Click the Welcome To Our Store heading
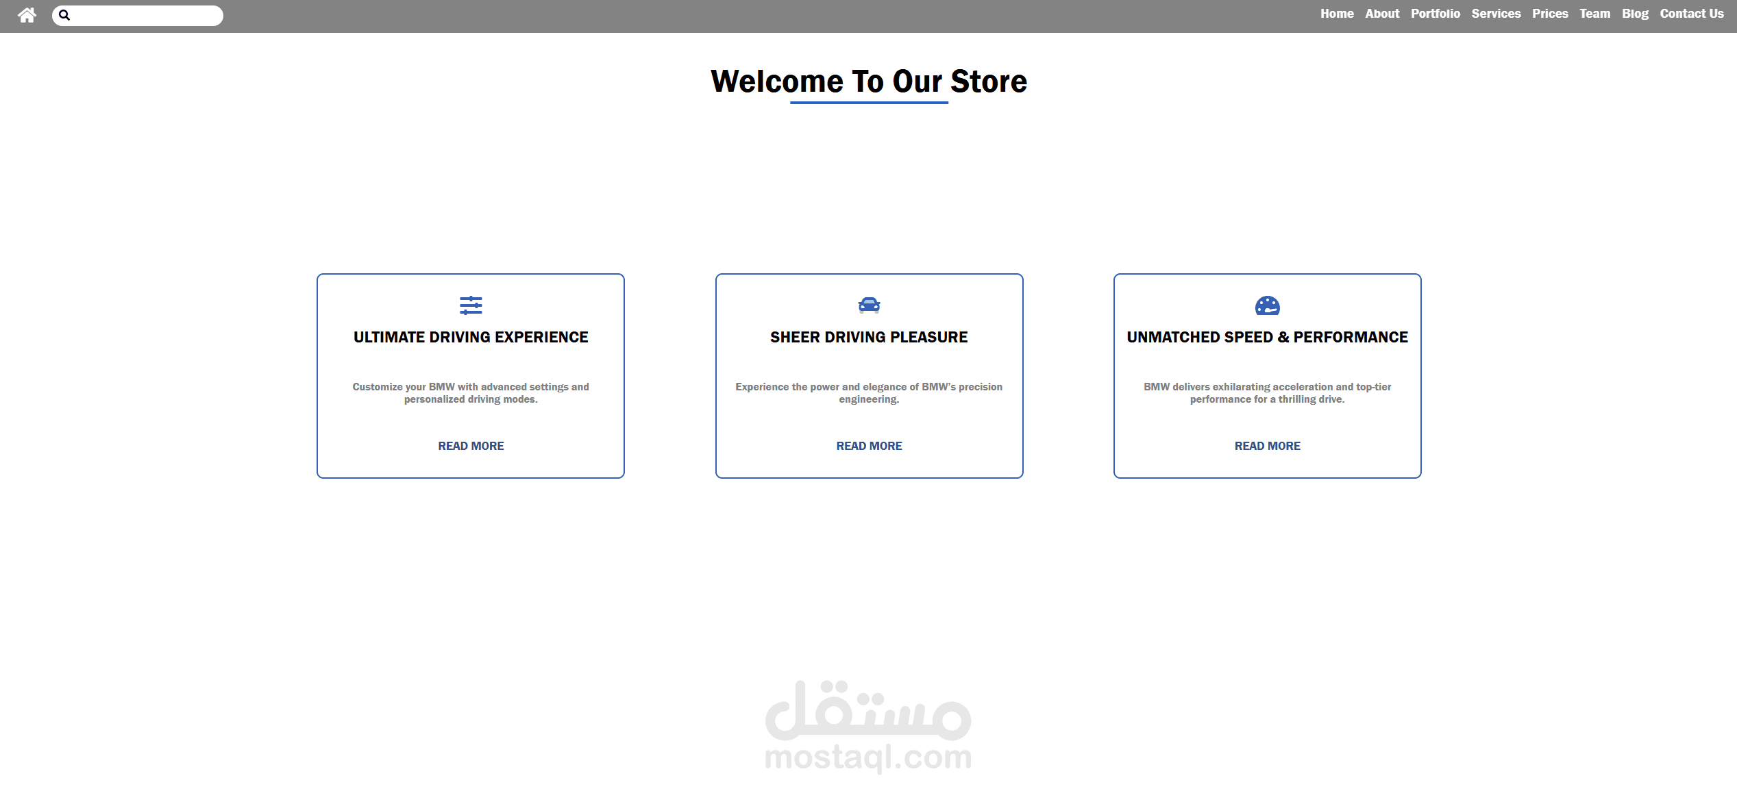The image size is (1737, 791). (869, 81)
